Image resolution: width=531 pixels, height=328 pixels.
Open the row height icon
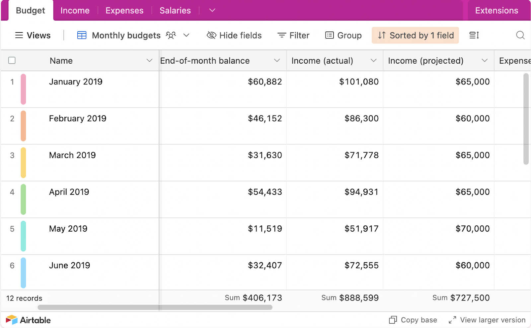coord(474,35)
